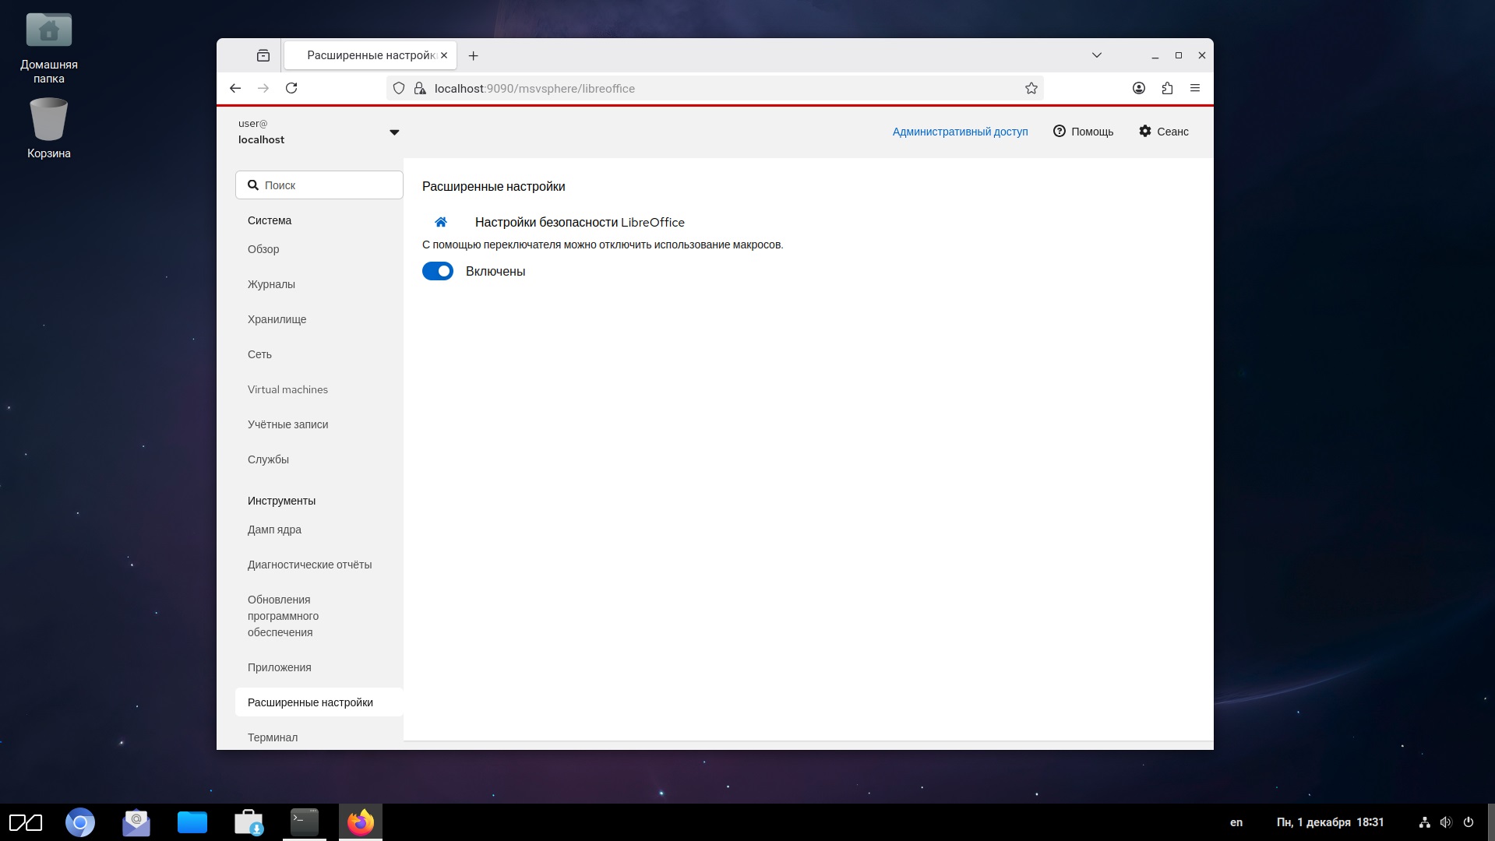Click the Поиск search field in the sidebar

coord(319,185)
